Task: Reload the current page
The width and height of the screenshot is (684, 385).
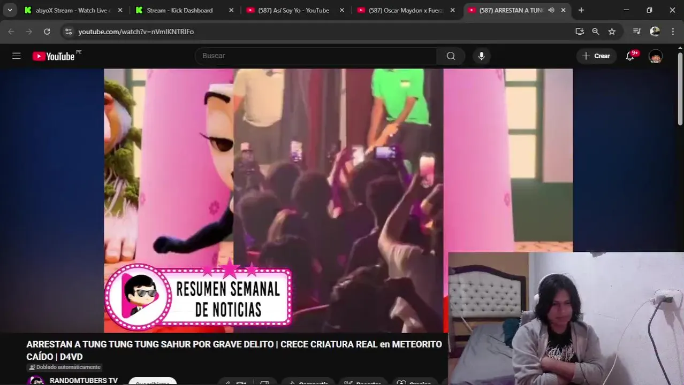Action: pos(47,32)
